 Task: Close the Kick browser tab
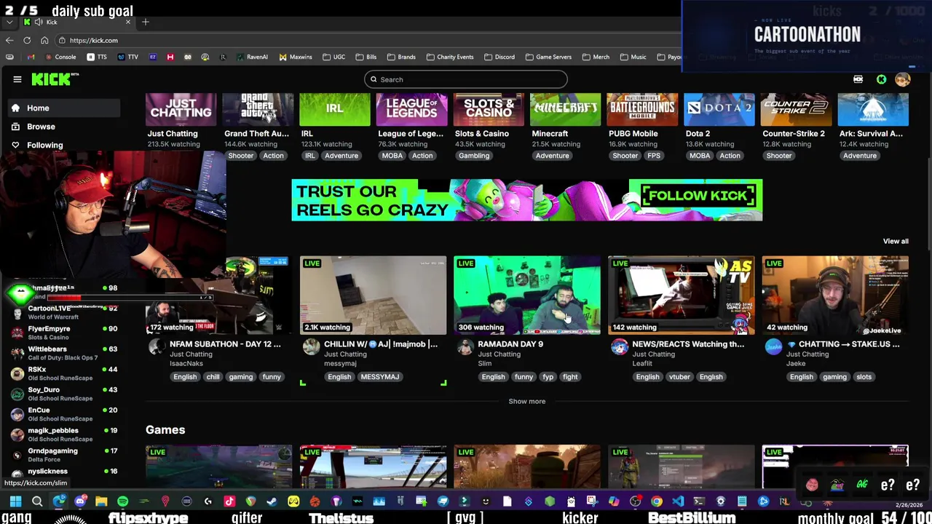point(128,22)
